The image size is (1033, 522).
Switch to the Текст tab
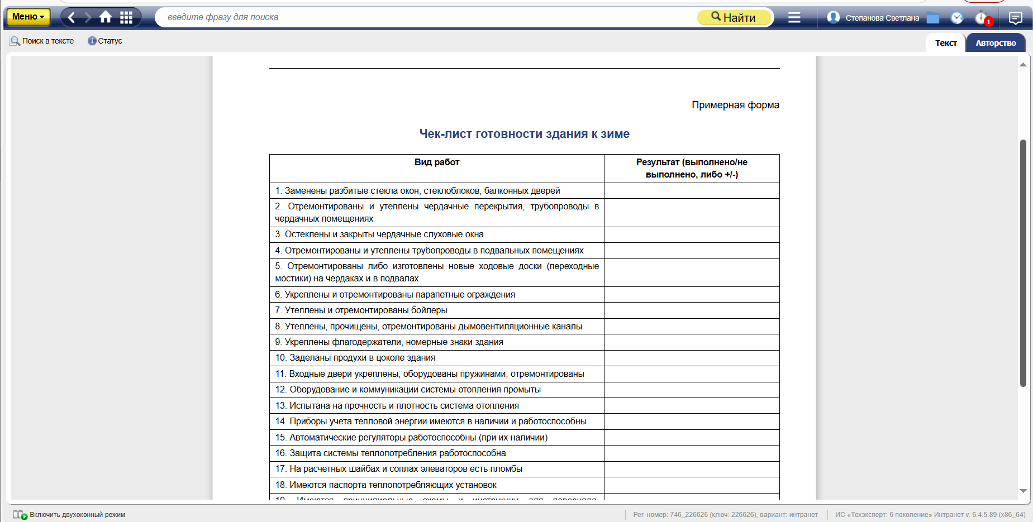(946, 43)
